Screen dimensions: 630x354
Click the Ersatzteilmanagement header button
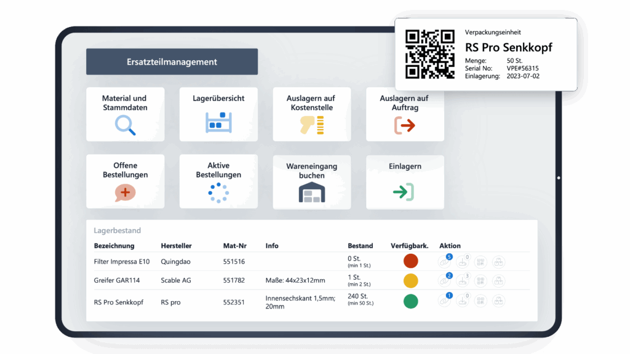[x=172, y=61]
